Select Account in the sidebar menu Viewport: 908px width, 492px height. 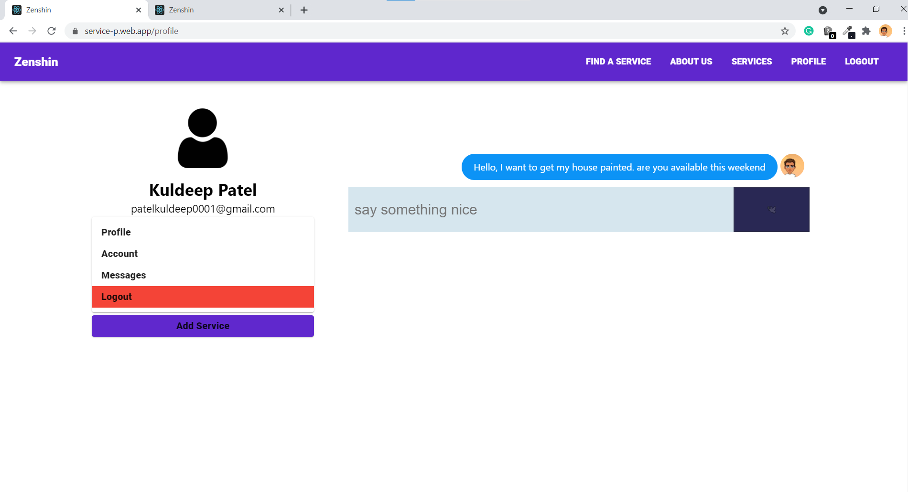coord(203,254)
